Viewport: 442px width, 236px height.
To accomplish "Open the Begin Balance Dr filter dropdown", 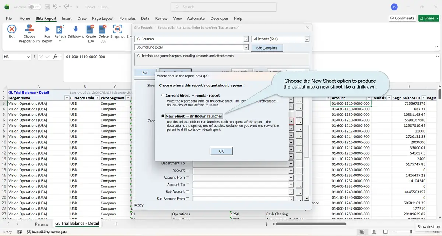I will click(423, 98).
